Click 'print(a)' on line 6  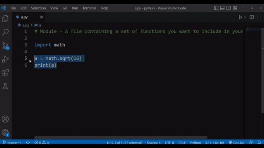tap(45, 65)
